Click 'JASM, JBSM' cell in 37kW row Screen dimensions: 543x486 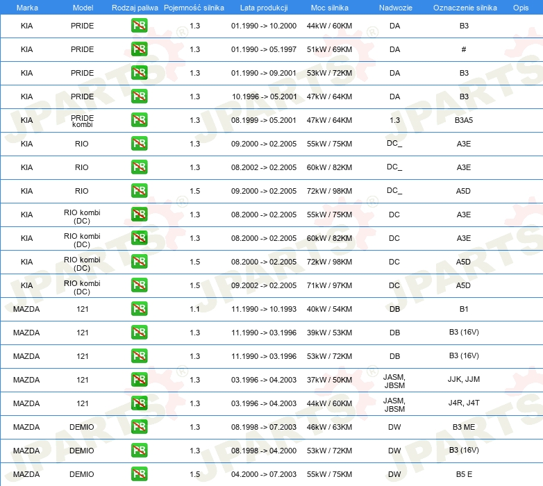394,381
